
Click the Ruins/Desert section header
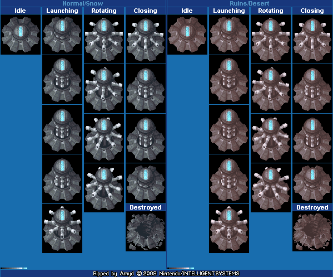coord(249,3)
